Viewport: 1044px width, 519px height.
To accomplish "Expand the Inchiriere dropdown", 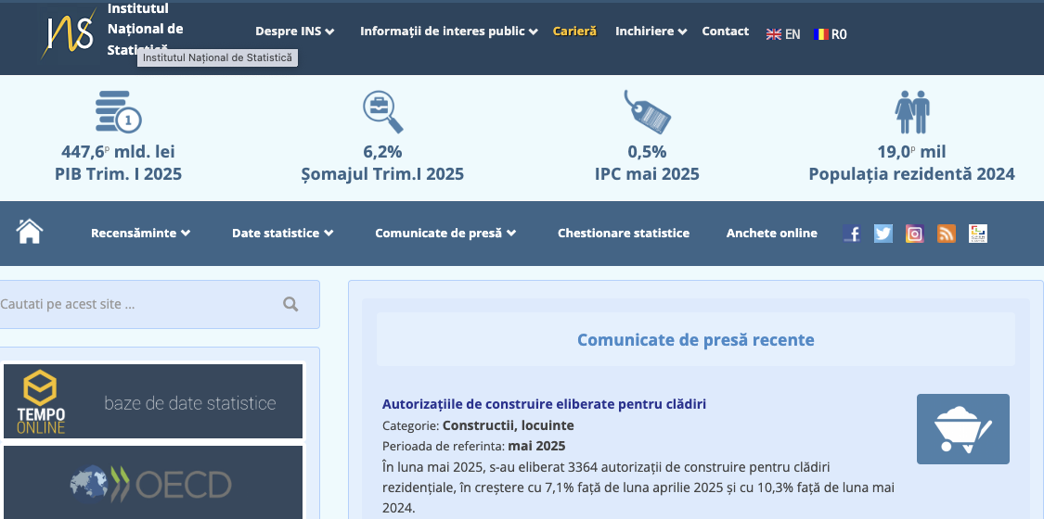I will point(651,32).
